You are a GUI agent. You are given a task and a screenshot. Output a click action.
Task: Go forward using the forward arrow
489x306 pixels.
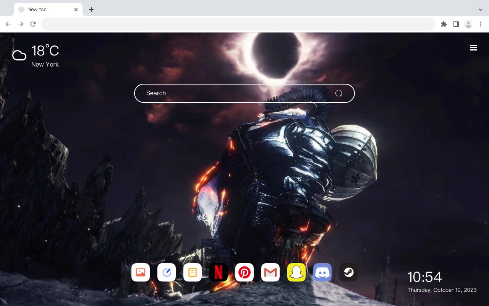(x=21, y=24)
